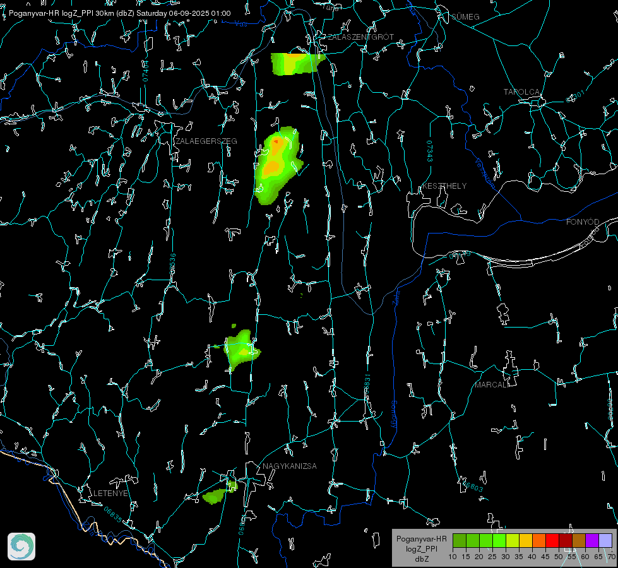
Task: Click the legend scale value 40
Action: (532, 557)
